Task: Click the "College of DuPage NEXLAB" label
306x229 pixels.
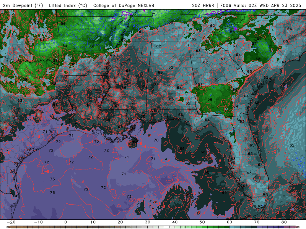Action: [x=124, y=6]
